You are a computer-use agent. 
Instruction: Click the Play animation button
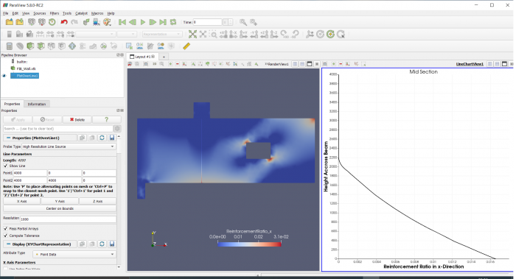[143, 22]
